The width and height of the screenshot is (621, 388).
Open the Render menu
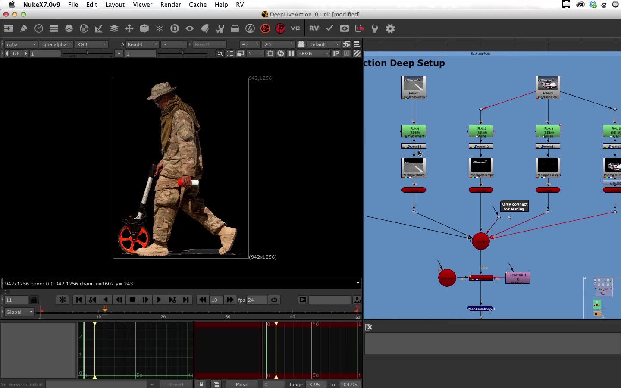point(170,5)
